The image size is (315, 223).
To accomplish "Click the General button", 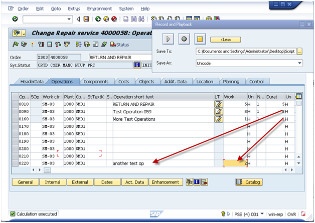I will pyautogui.click(x=25, y=182).
